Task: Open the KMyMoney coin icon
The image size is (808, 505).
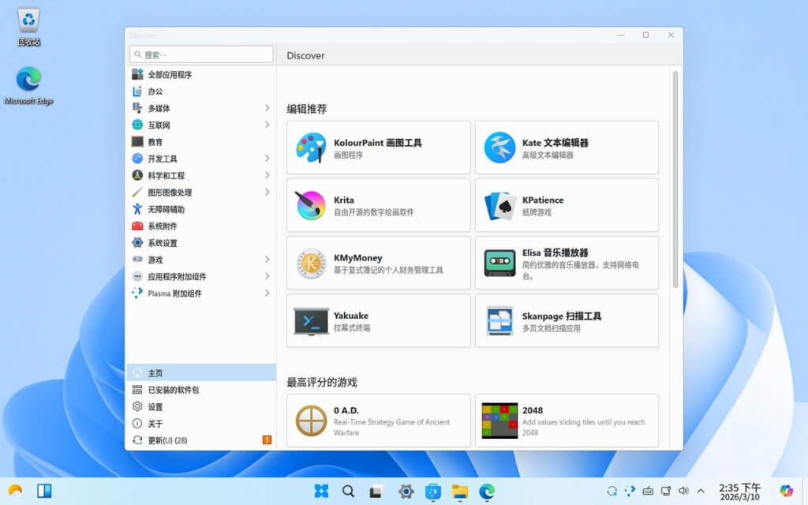Action: pyautogui.click(x=311, y=264)
